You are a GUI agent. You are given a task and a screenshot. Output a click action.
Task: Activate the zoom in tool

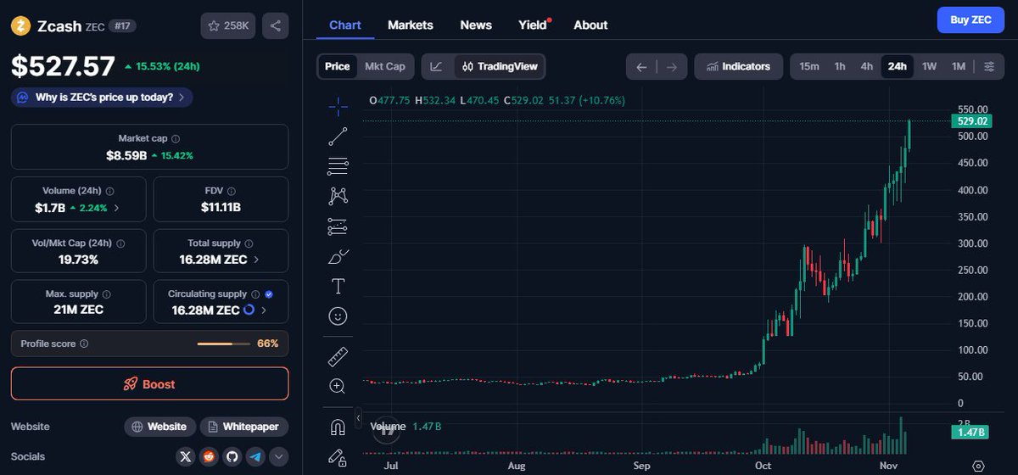338,386
